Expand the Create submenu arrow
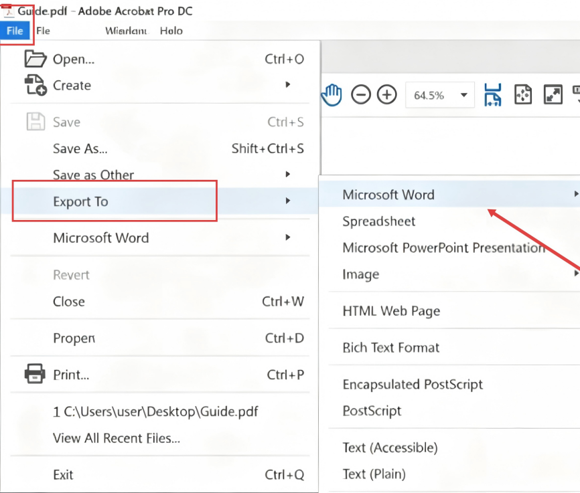 pyautogui.click(x=288, y=85)
